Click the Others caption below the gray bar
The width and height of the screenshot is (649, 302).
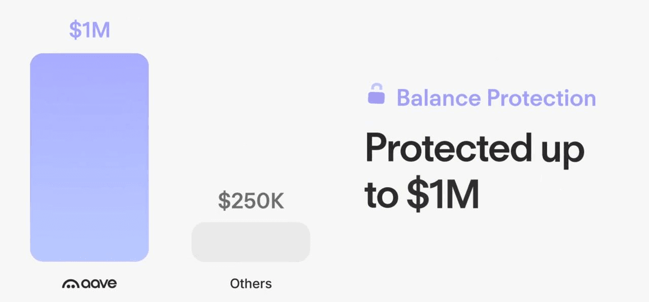pos(251,284)
